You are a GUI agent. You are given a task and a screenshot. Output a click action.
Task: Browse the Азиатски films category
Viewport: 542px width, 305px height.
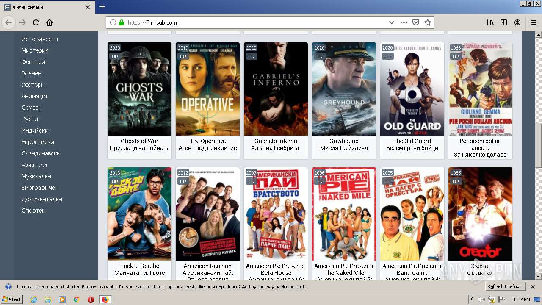[34, 165]
